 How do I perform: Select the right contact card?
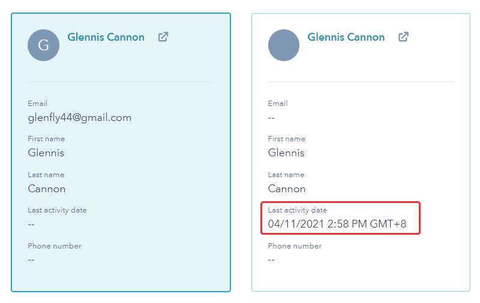[361, 153]
